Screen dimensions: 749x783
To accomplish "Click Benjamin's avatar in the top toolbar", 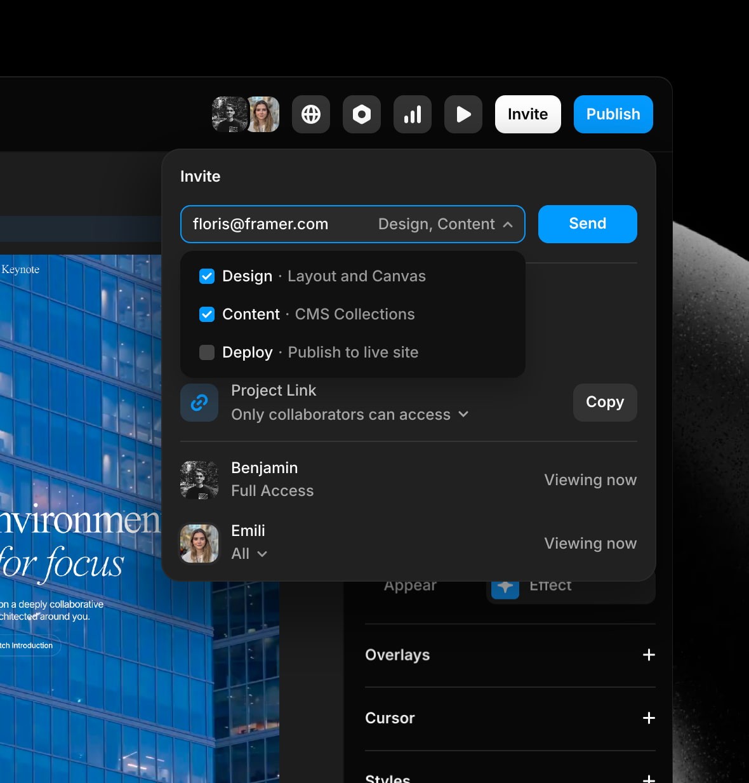I will point(230,114).
